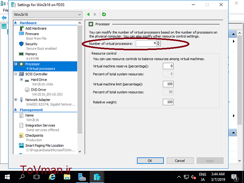Collapse the Hardware section header
The width and height of the screenshot is (244, 183).
coord(15,23)
